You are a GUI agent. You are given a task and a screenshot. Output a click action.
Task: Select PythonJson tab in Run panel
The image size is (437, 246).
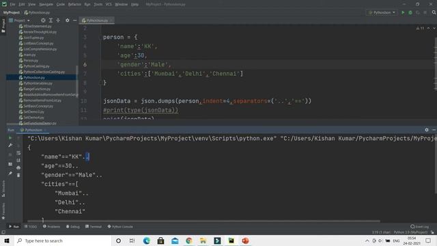[x=33, y=130]
